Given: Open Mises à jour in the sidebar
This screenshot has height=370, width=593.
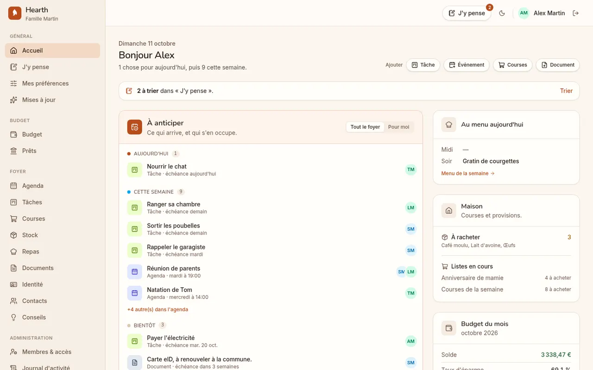Looking at the screenshot, I should coord(52,100).
